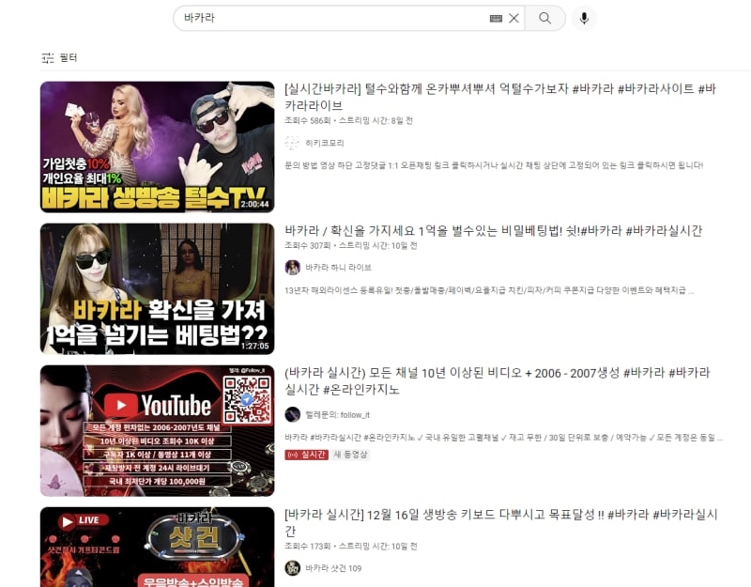
Task: Open the 샷건 LIVE video thumbnail
Action: [157, 548]
